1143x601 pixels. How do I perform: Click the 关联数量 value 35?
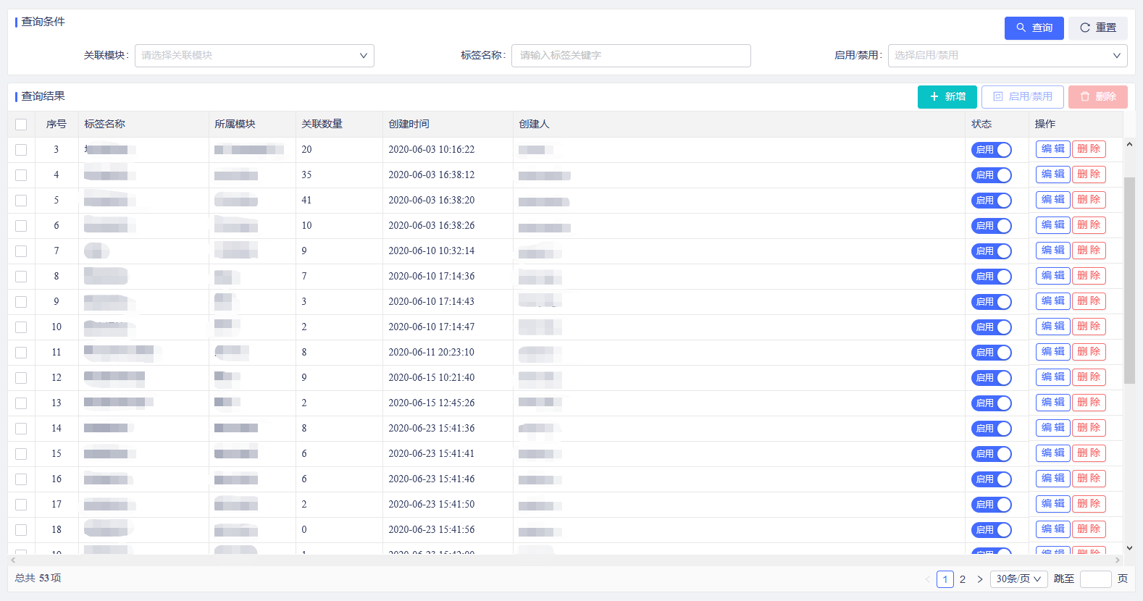pyautogui.click(x=306, y=175)
